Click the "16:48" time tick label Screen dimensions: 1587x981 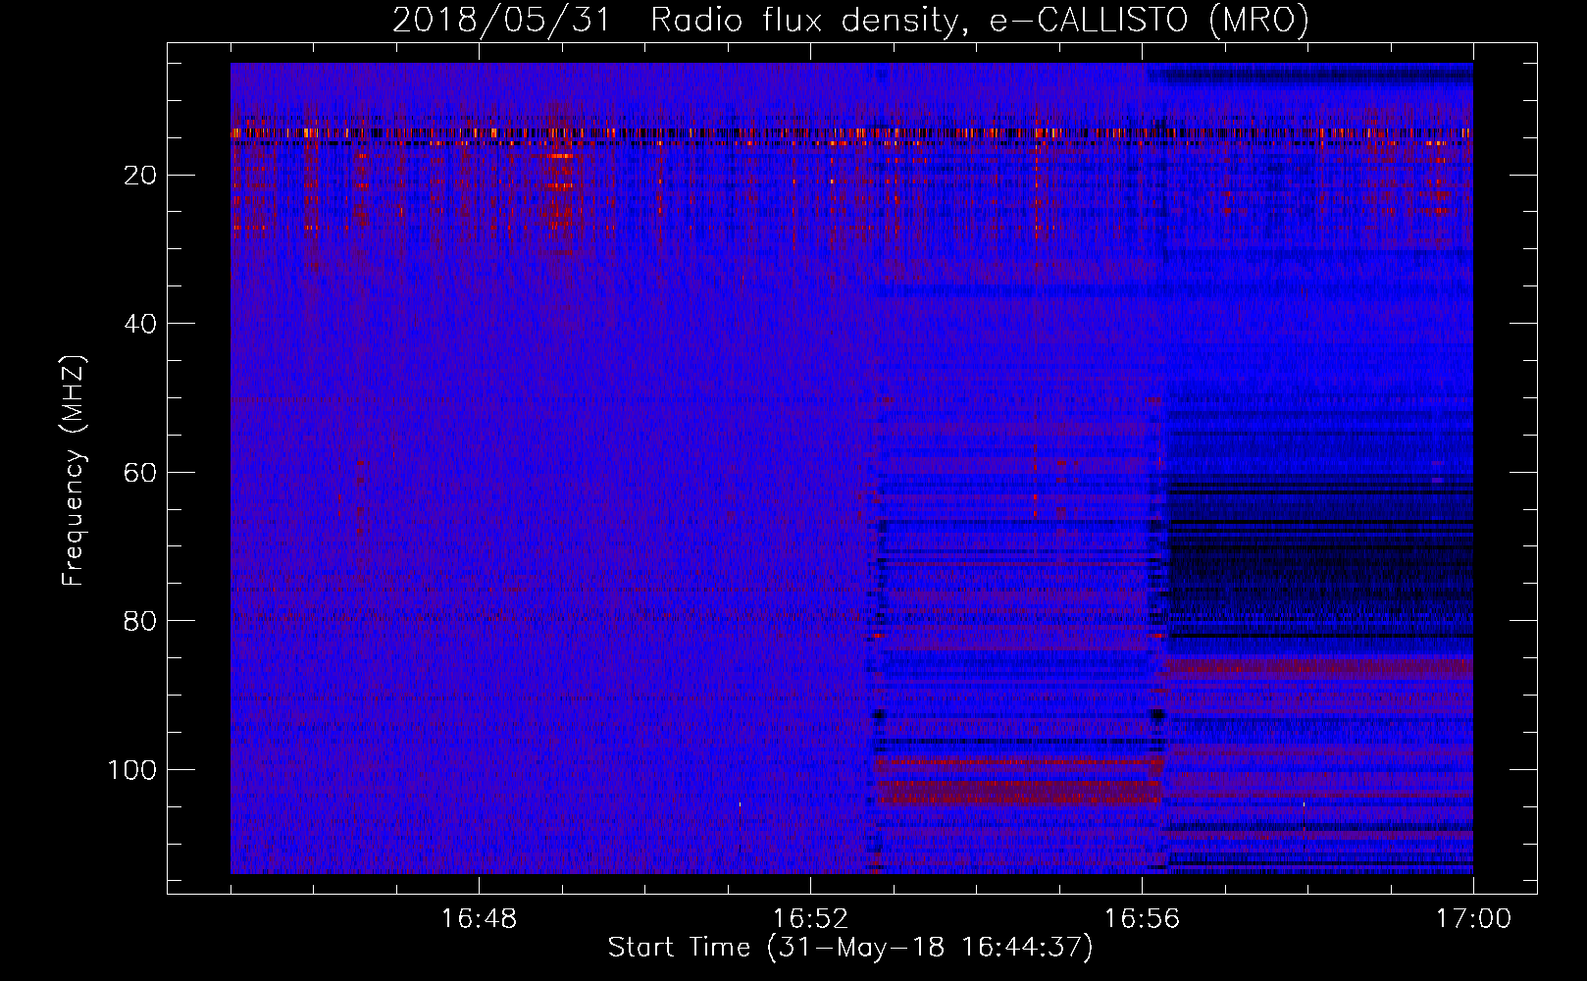coord(479,919)
